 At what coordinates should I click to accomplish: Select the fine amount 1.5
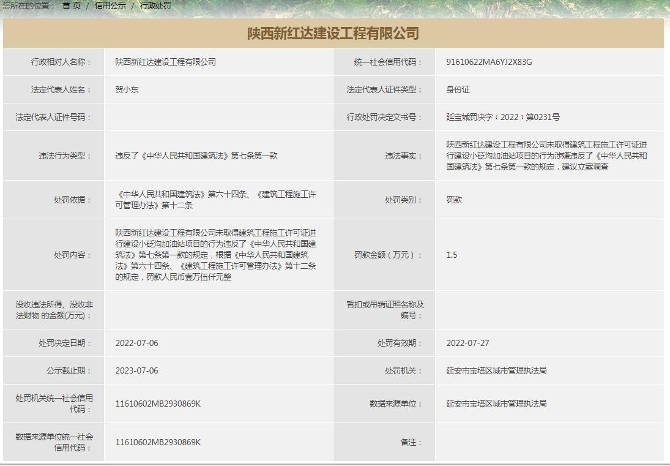point(452,255)
